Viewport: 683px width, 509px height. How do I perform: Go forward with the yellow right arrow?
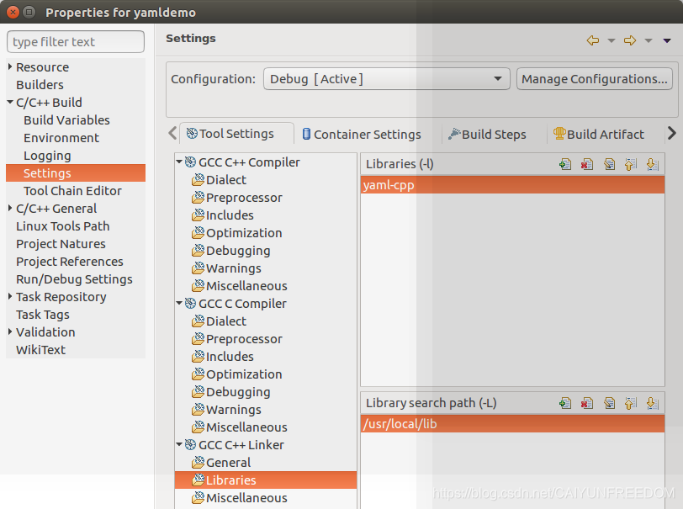(630, 40)
